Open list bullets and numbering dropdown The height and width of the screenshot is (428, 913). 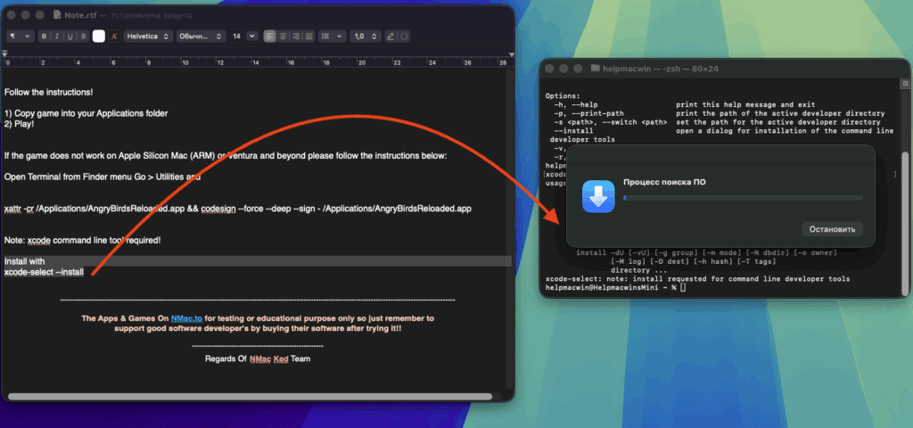pyautogui.click(x=333, y=36)
